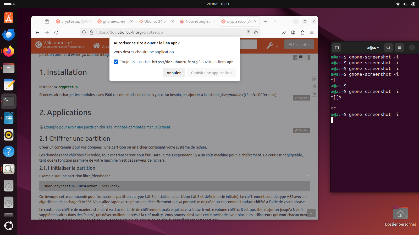
Task: Click Annuler in the apt link dialog
Action: (x=174, y=73)
